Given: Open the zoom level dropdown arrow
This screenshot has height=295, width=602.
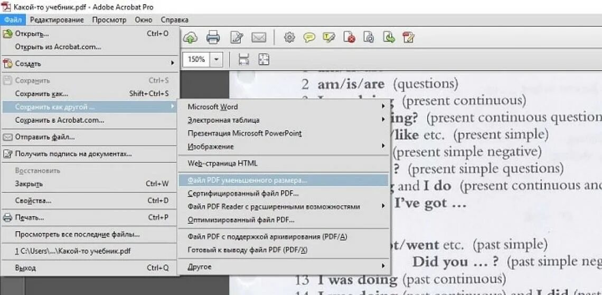Looking at the screenshot, I should 217,60.
